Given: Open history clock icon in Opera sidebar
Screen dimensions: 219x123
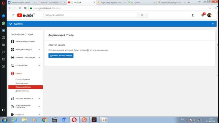Looking at the screenshot, I should (3, 66).
